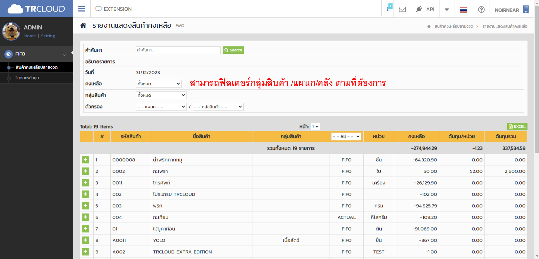Click the หน่วย column header
This screenshot has height=259, width=539.
(x=379, y=137)
